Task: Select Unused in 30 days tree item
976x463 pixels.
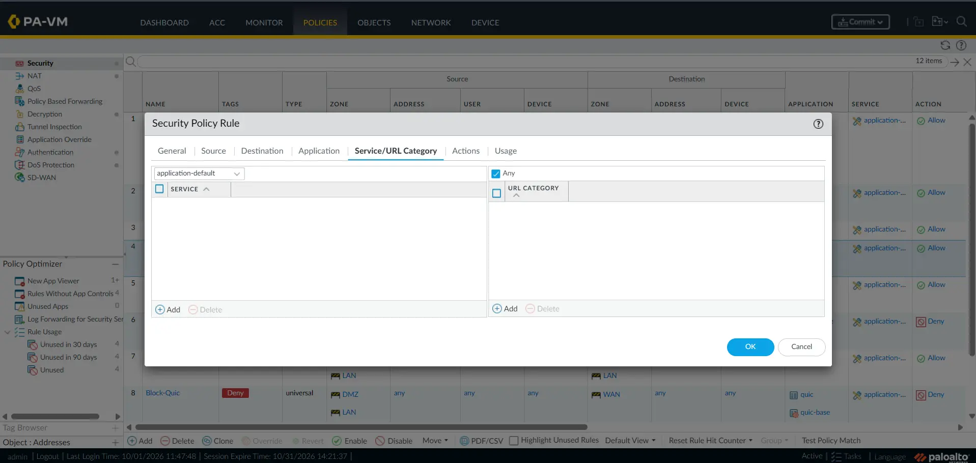Action: pos(69,345)
